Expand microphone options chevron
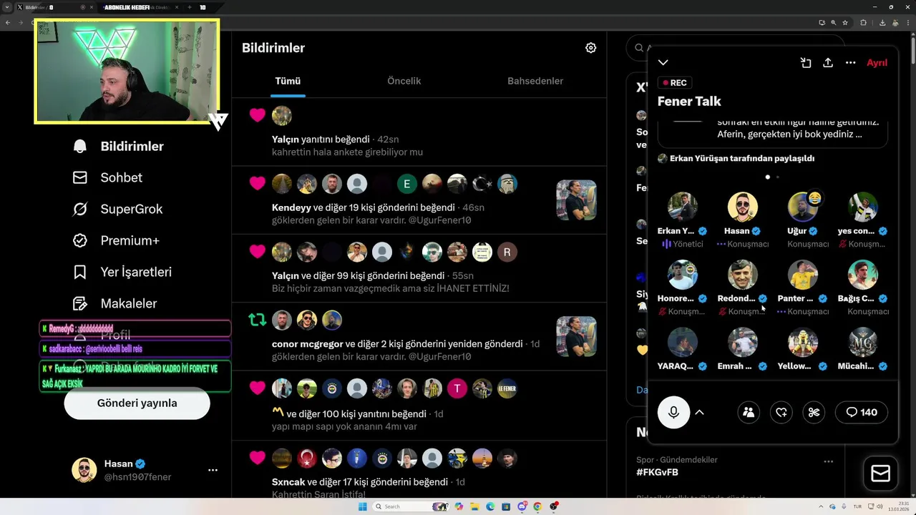The width and height of the screenshot is (916, 515). pyautogui.click(x=699, y=412)
